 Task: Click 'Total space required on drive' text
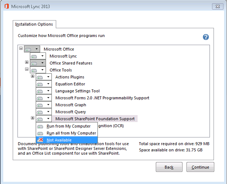tap(174, 144)
